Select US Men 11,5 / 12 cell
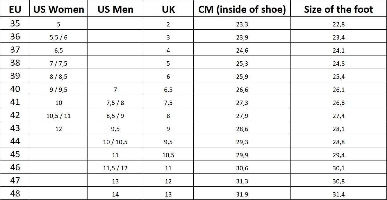The height and width of the screenshot is (200, 387). pyautogui.click(x=115, y=168)
